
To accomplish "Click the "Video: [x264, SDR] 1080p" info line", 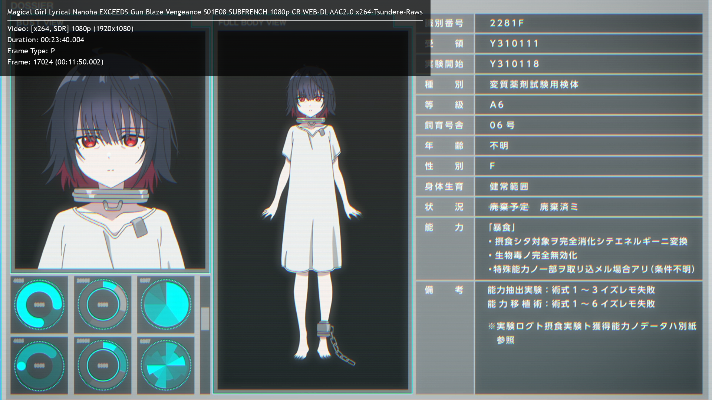I will coord(70,29).
